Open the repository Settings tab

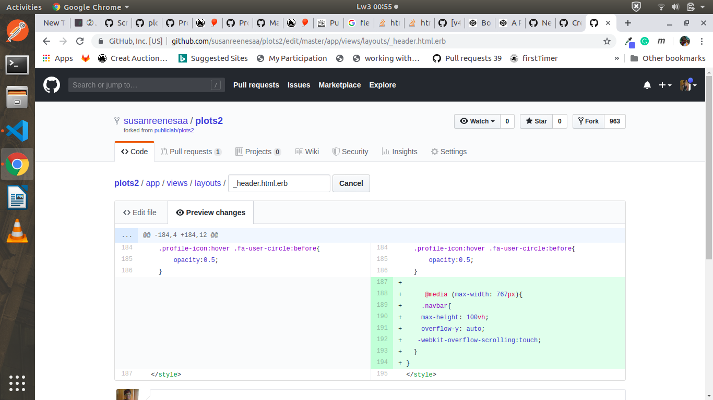click(x=449, y=152)
